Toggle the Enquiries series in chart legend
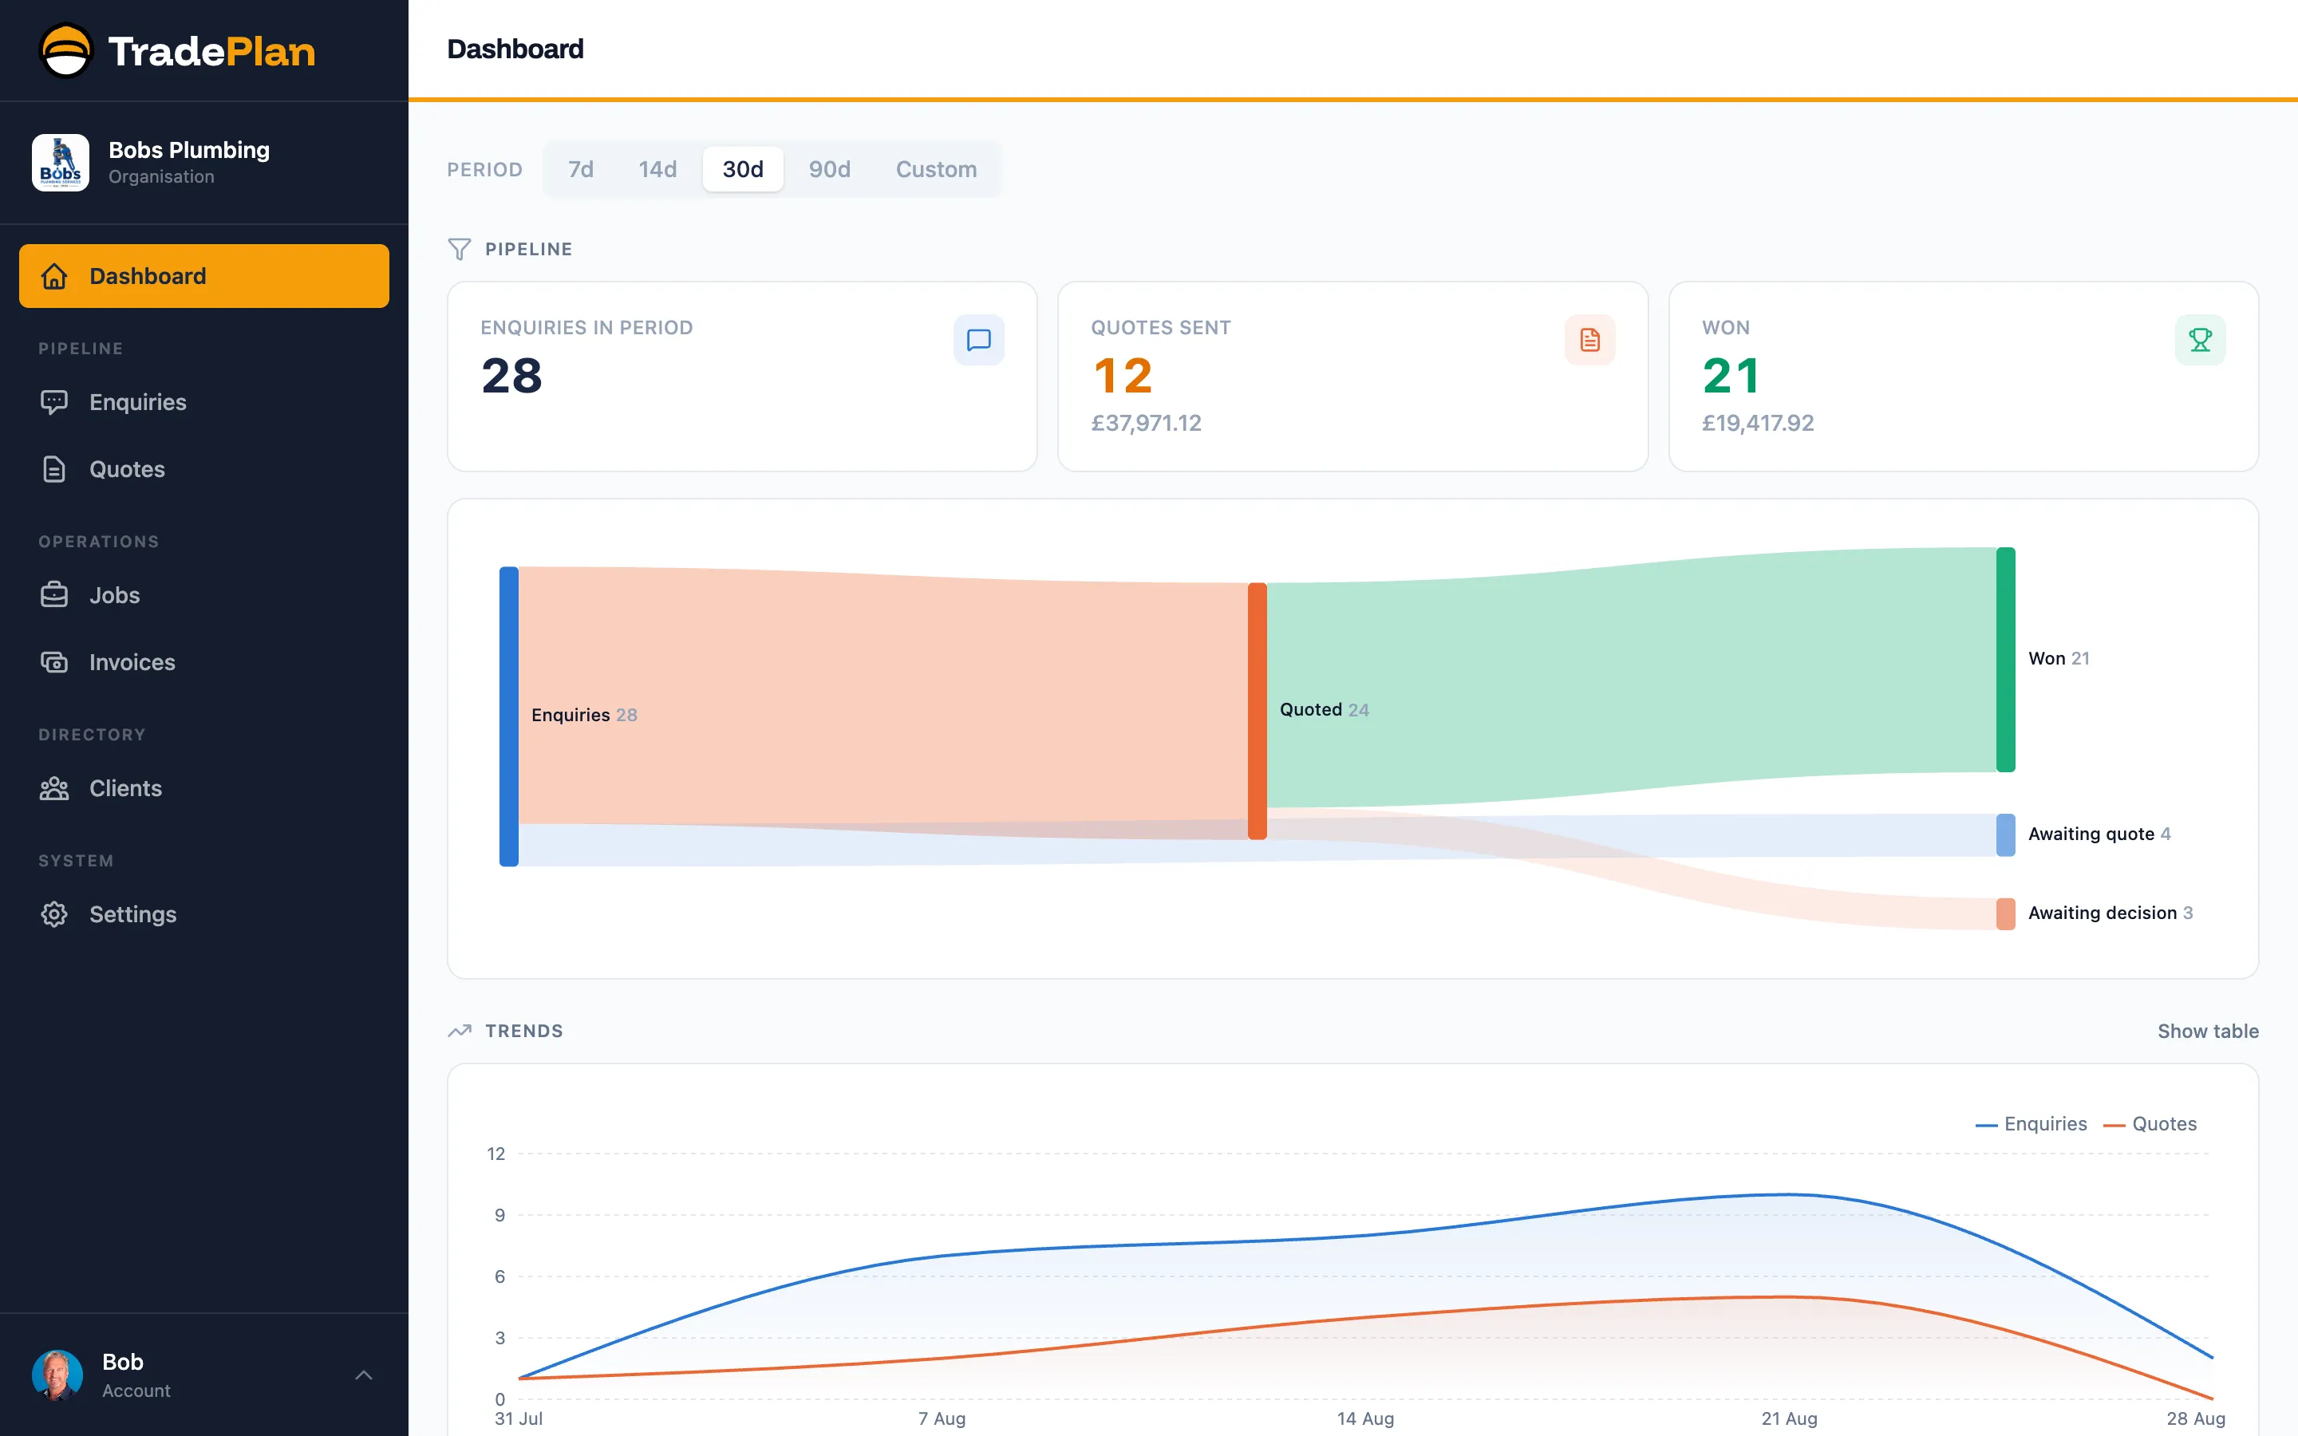This screenshot has width=2298, height=1436. (2031, 1123)
